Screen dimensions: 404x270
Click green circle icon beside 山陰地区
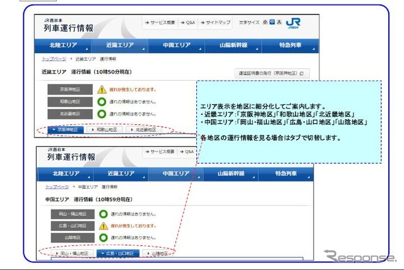point(104,238)
